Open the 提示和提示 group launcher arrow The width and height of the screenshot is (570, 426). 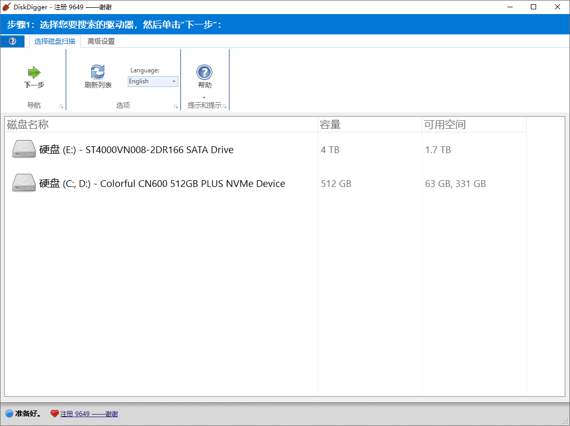(x=225, y=106)
